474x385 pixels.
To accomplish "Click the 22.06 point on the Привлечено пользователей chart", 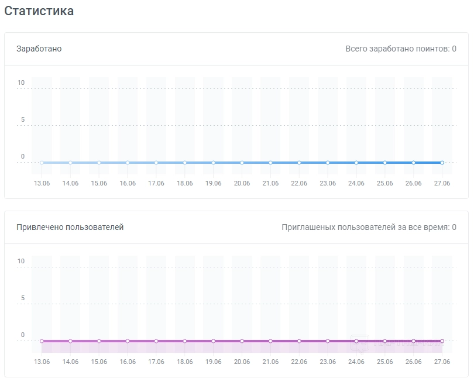I will tap(299, 341).
